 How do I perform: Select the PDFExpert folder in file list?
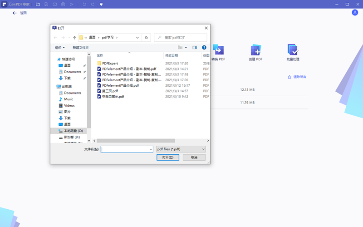(x=110, y=64)
